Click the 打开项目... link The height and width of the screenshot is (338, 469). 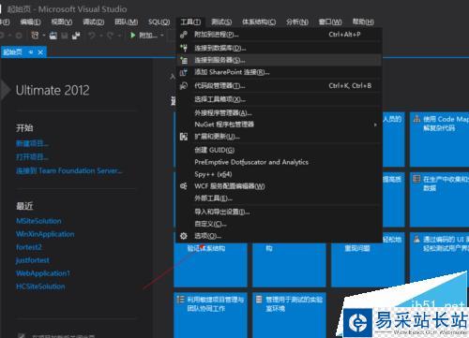click(32, 157)
